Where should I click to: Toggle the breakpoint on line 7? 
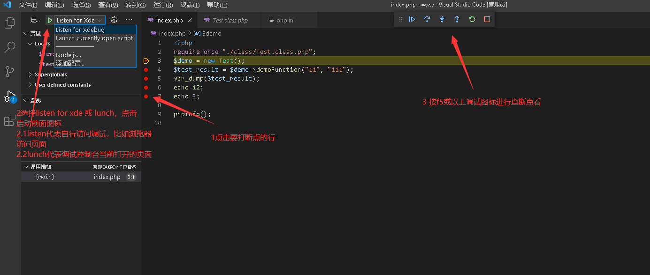click(x=146, y=97)
